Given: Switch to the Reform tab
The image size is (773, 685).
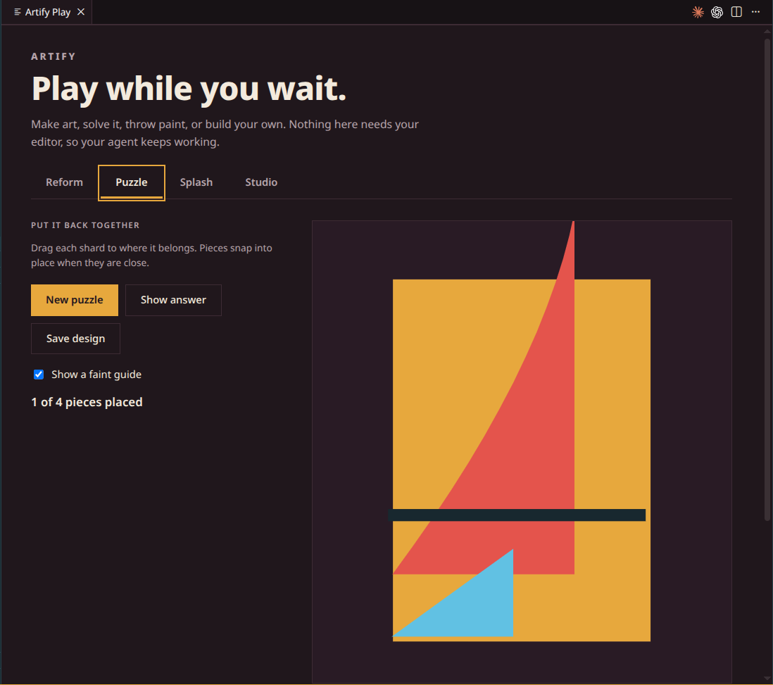Looking at the screenshot, I should click(64, 182).
